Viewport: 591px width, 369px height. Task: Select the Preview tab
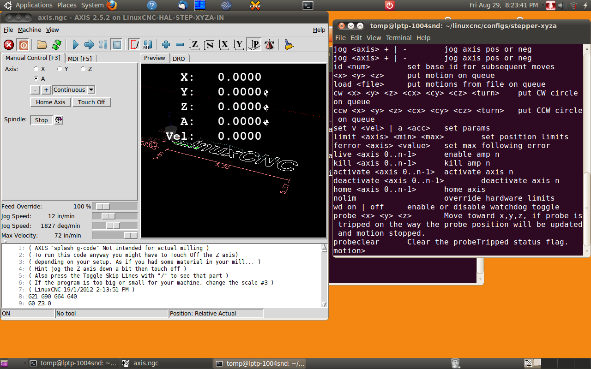(155, 58)
